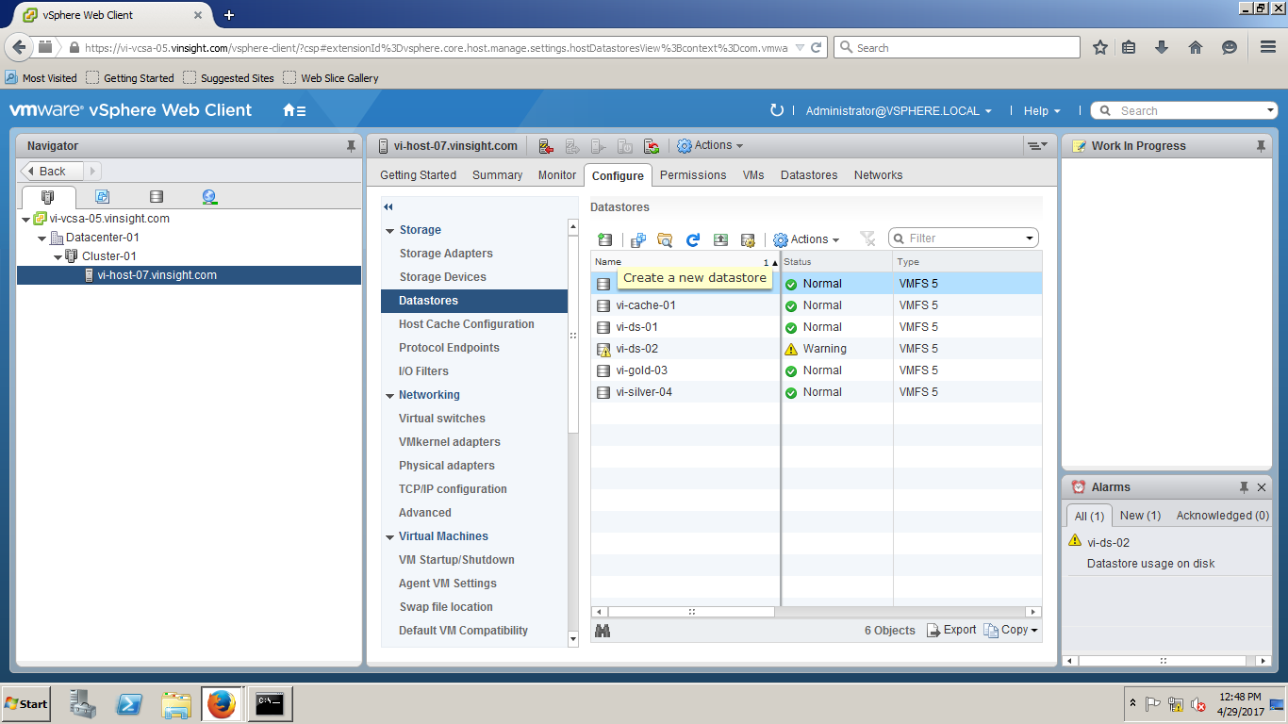Click the Navigator Back button
The width and height of the screenshot is (1288, 724).
(53, 172)
